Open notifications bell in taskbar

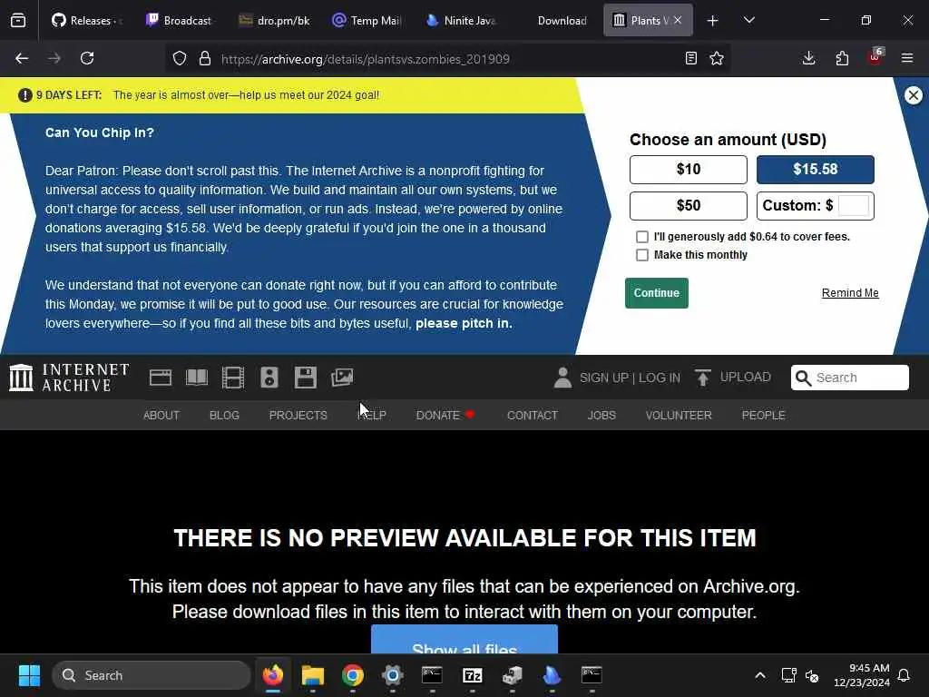904,675
